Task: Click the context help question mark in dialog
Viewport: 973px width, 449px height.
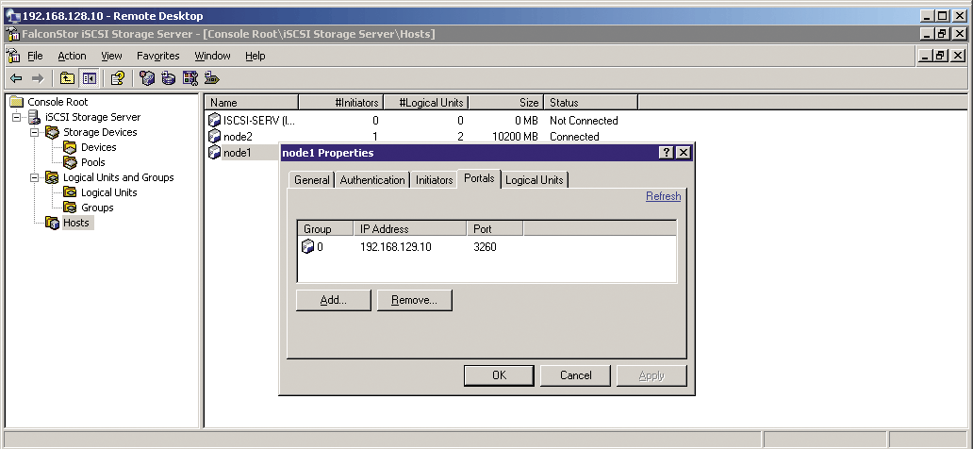Action: coord(666,153)
